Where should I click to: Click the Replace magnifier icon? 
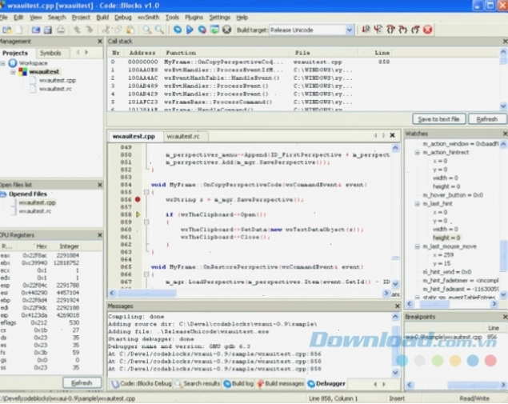[159, 30]
